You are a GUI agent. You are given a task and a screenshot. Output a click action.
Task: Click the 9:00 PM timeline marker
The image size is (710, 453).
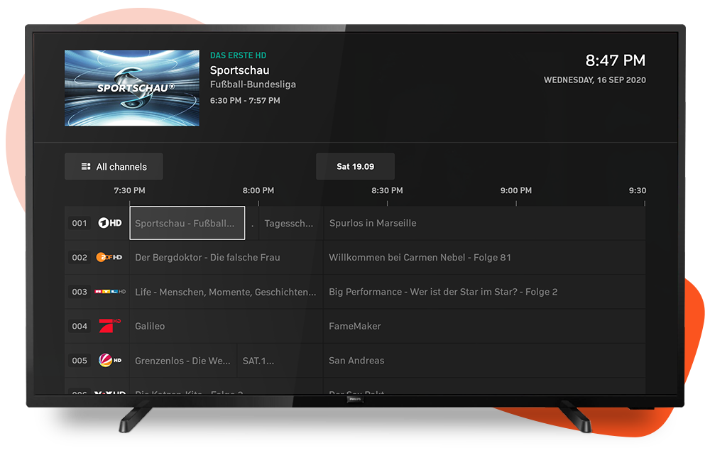(515, 191)
